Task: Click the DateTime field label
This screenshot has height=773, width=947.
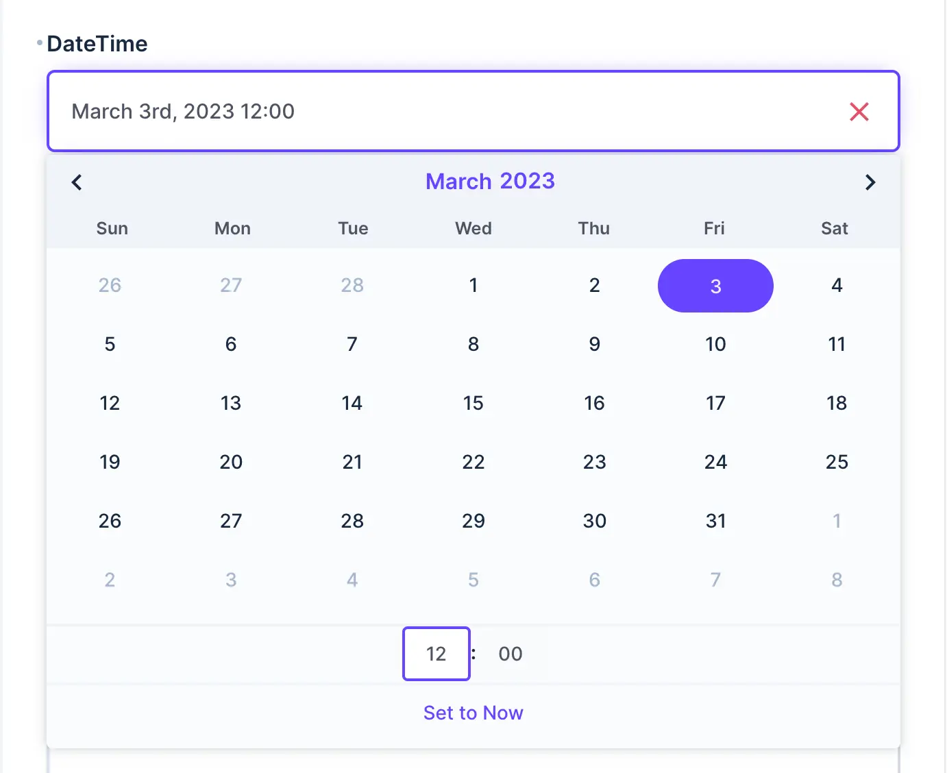Action: tap(97, 43)
